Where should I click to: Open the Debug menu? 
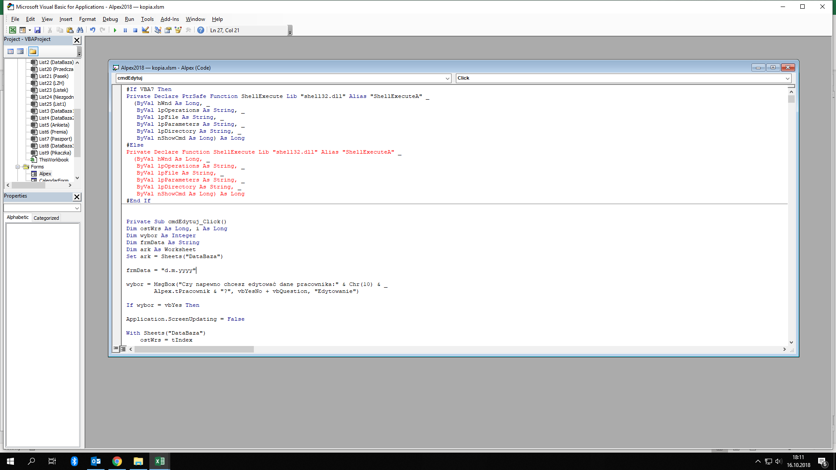coord(110,19)
